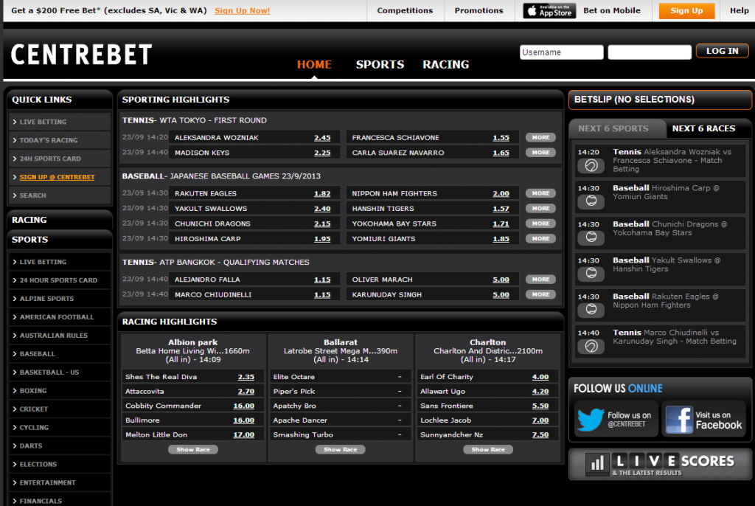Select Attaccovita odds 2.70

246,392
